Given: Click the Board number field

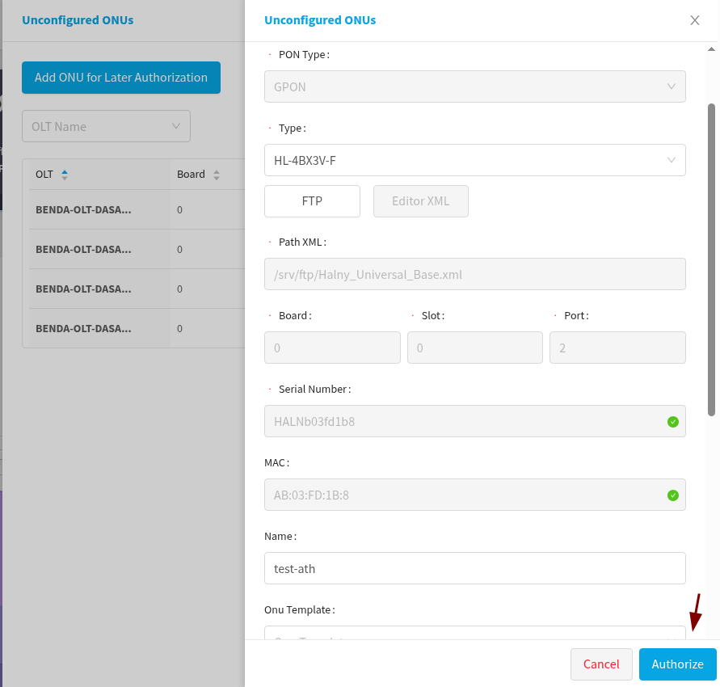Looking at the screenshot, I should click(332, 348).
